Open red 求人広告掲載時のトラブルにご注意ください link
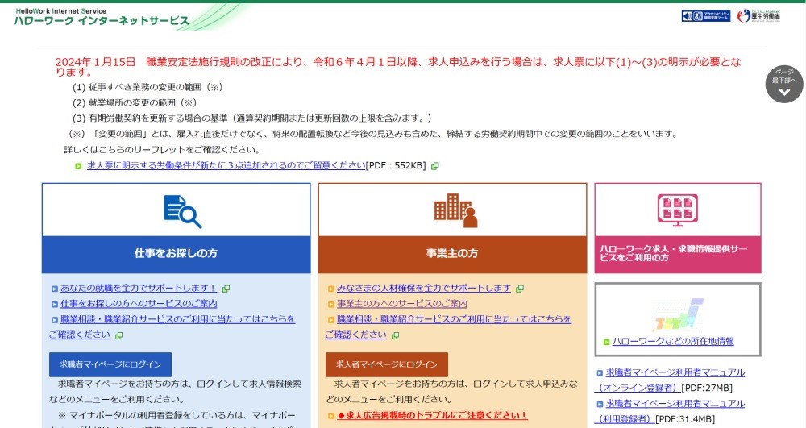Screen dimensions: 806x428 [432, 415]
